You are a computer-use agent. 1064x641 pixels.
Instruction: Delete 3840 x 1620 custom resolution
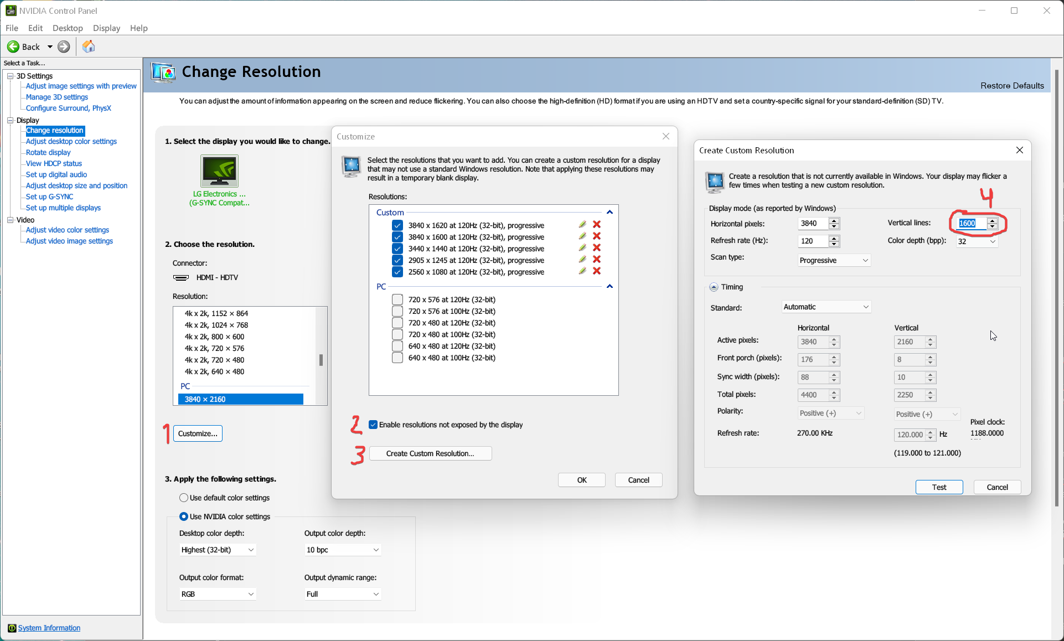(x=597, y=224)
